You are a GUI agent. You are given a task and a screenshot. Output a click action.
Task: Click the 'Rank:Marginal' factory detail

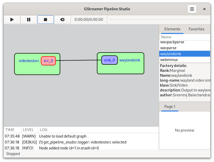(x=172, y=71)
